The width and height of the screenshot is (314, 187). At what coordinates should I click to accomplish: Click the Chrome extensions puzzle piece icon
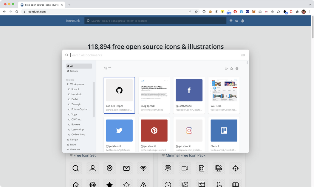pyautogui.click(x=298, y=12)
